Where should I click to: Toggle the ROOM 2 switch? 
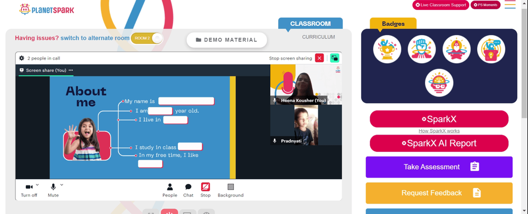pyautogui.click(x=147, y=38)
